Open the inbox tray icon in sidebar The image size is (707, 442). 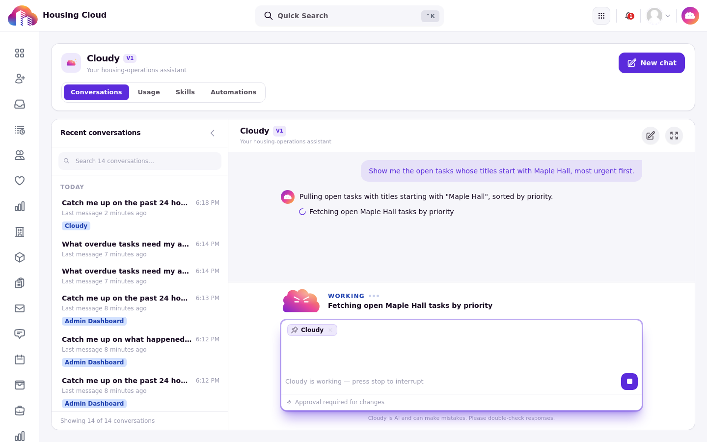pyautogui.click(x=20, y=104)
